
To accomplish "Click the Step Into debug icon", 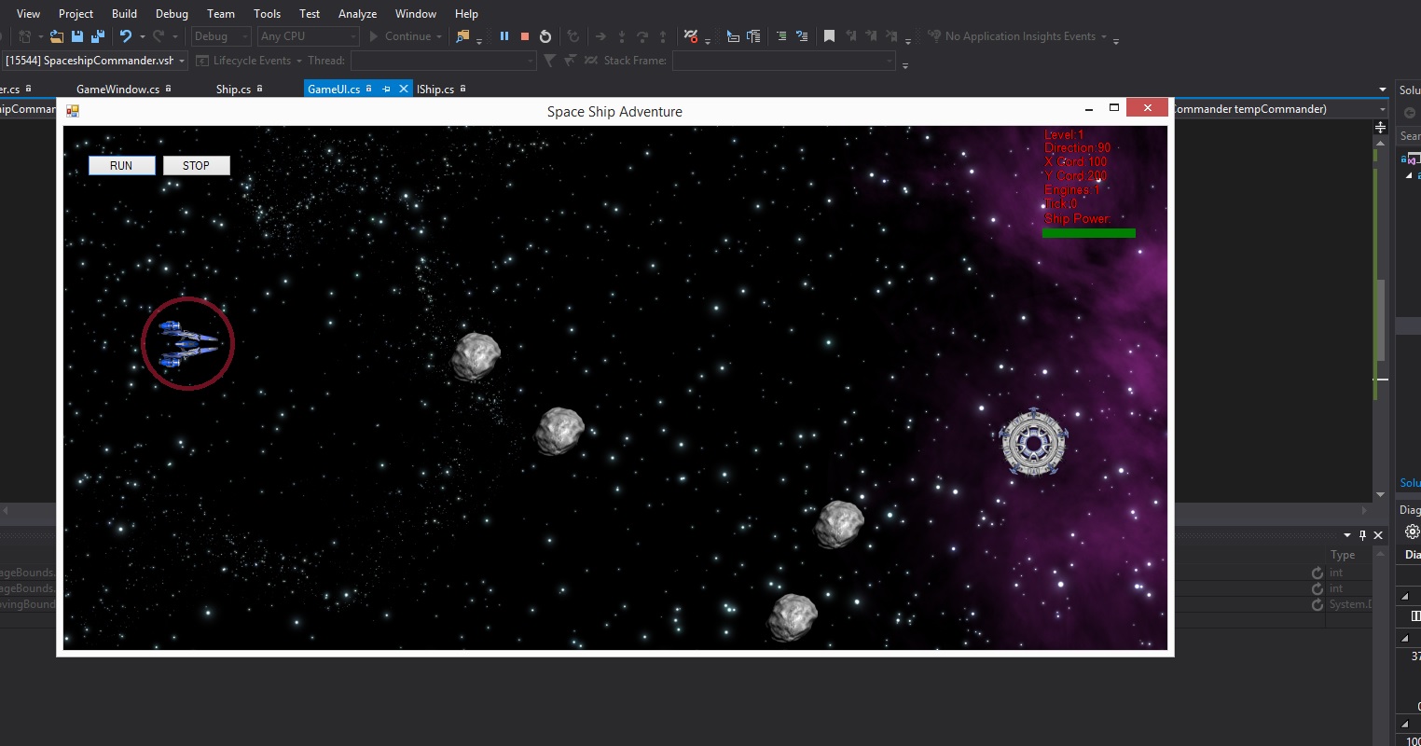I will 622,35.
